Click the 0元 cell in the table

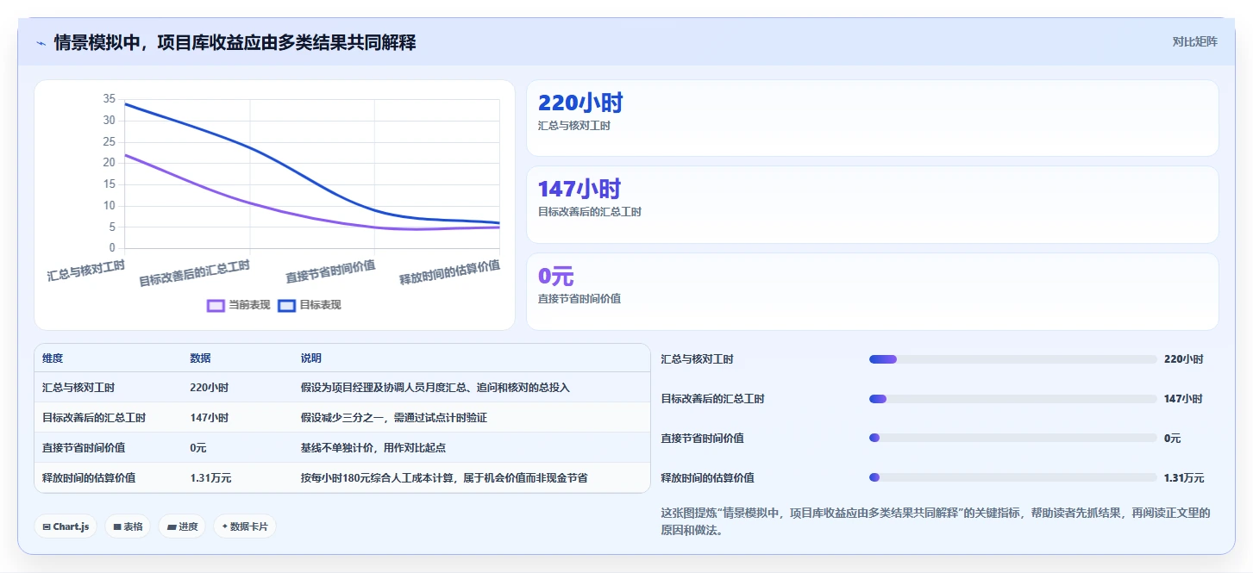point(198,448)
